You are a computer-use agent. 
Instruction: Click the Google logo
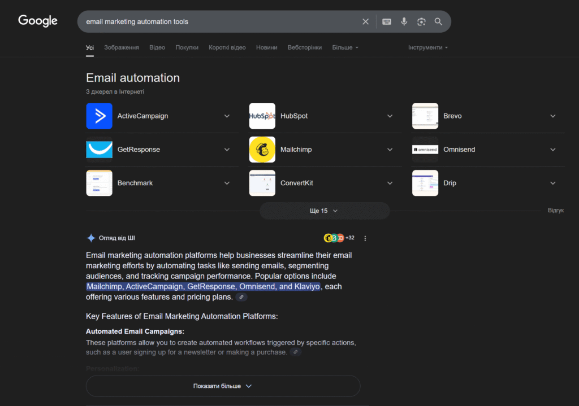coord(38,21)
